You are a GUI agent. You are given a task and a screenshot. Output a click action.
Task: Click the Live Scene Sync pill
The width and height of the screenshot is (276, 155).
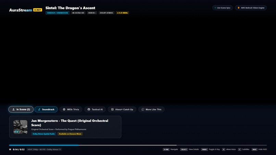pos(223,8)
